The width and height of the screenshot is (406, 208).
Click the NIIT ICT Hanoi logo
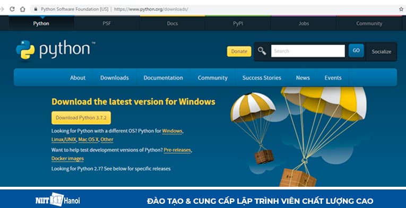click(58, 200)
